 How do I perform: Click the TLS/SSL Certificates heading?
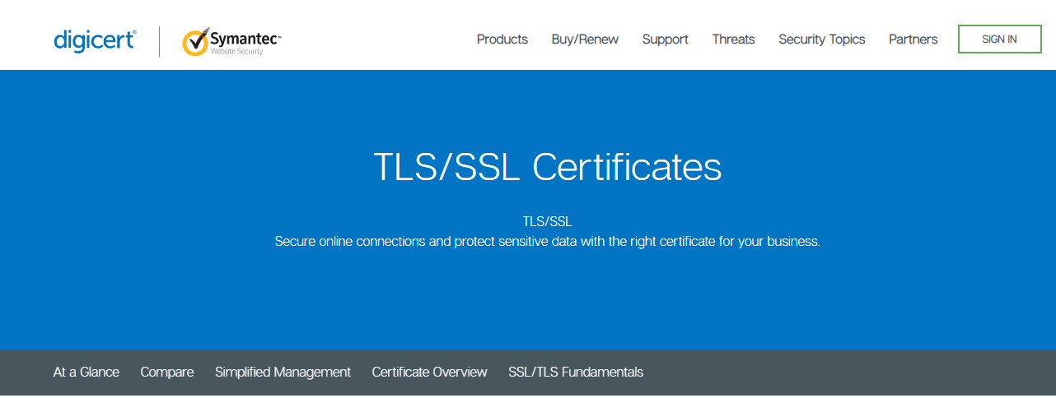tap(548, 167)
